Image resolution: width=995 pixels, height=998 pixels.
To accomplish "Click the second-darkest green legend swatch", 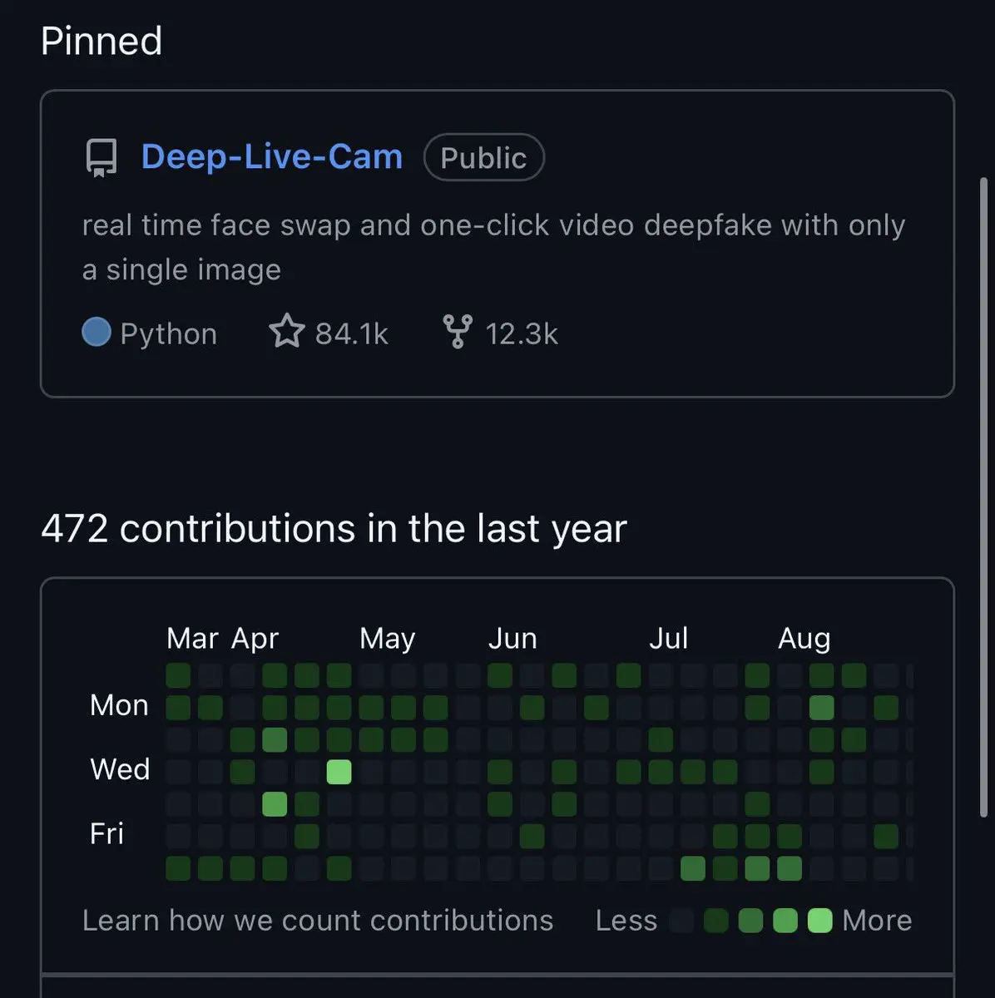I will (715, 921).
